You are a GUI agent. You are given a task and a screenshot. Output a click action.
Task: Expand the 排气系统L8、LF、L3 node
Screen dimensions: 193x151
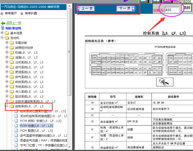coord(7,77)
